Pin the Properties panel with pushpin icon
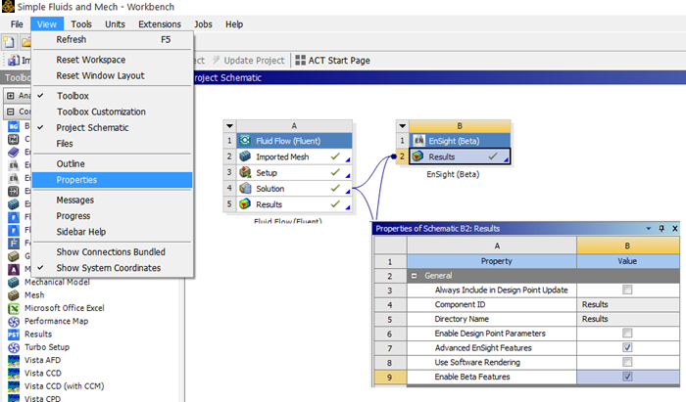This screenshot has height=402, width=686. click(x=661, y=228)
